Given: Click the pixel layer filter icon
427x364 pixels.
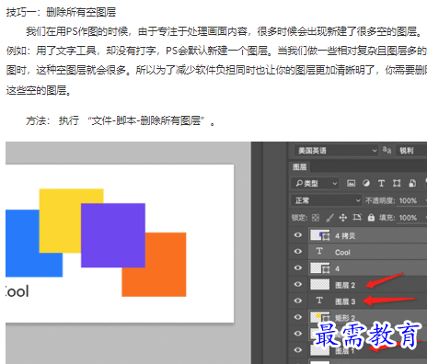Looking at the screenshot, I should (351, 183).
